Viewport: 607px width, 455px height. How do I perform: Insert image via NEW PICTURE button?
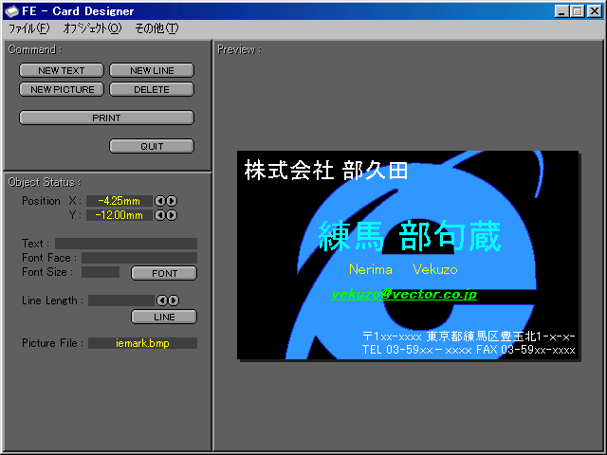(x=62, y=89)
